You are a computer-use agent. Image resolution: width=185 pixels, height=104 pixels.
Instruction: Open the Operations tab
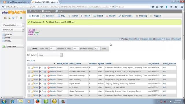coord(125,16)
